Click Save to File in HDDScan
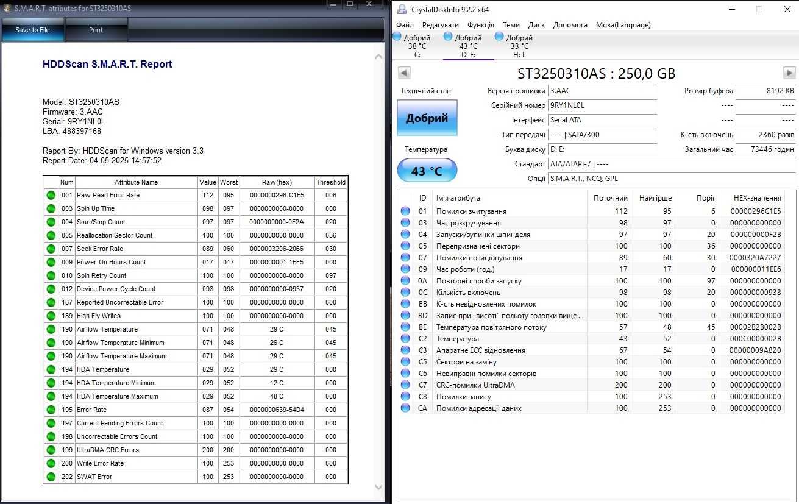This screenshot has height=504, width=799. [x=33, y=30]
